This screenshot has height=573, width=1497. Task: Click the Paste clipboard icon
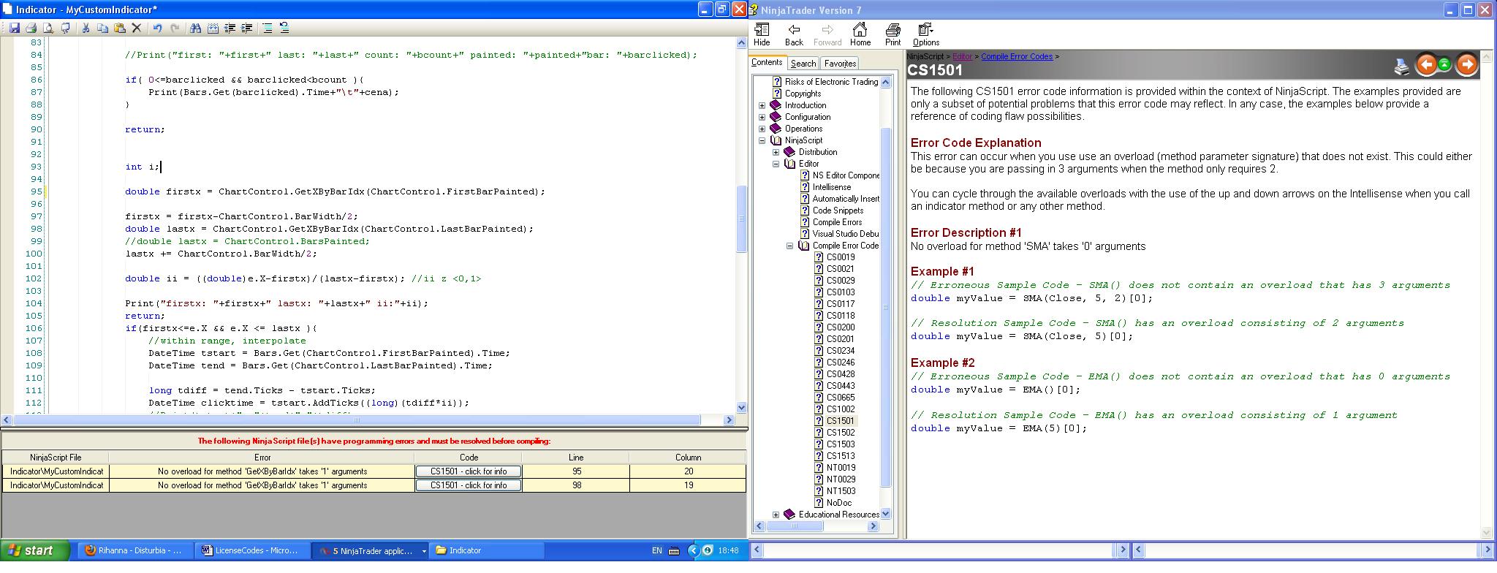coord(119,28)
